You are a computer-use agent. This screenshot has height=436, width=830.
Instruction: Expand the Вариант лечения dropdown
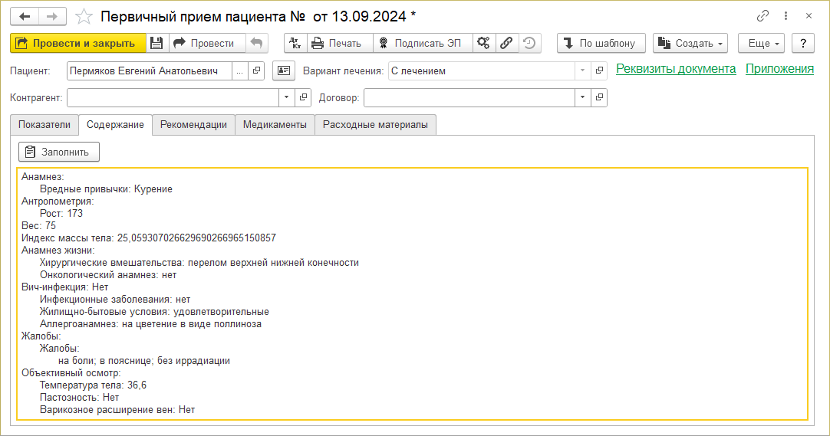(x=582, y=70)
